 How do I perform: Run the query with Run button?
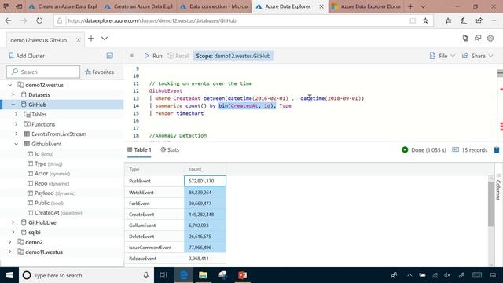[153, 56]
